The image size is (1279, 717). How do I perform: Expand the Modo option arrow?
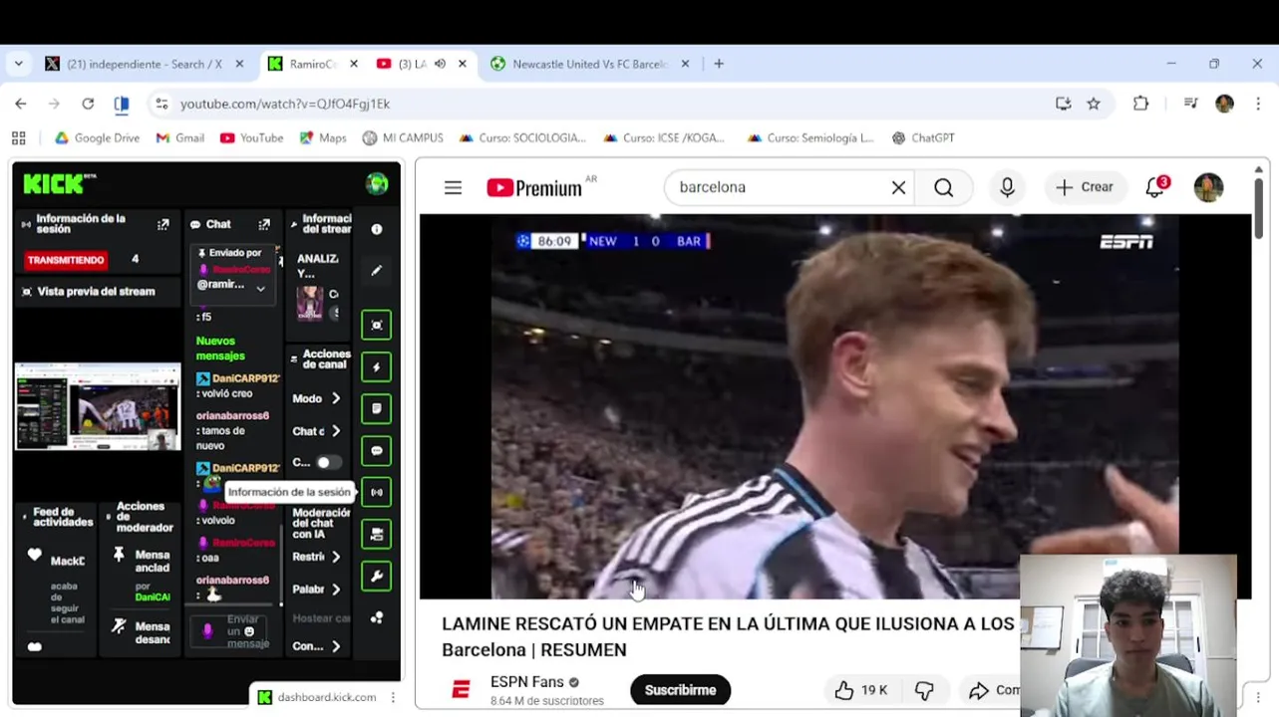(x=336, y=398)
